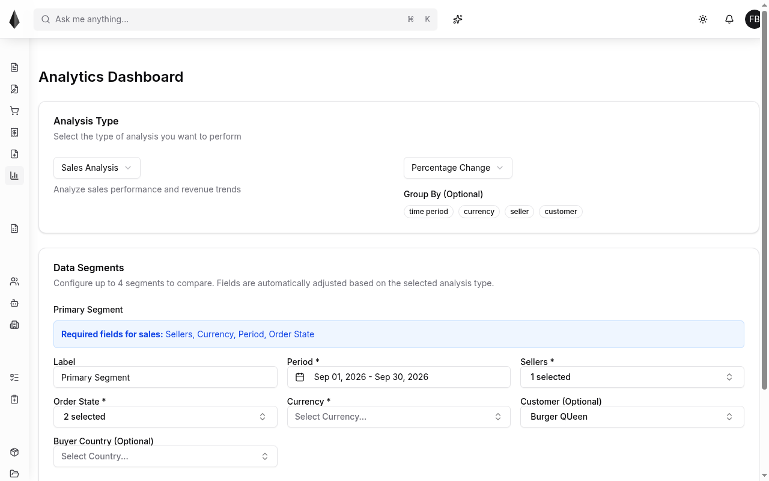Click the Data Segments heading

click(x=89, y=268)
